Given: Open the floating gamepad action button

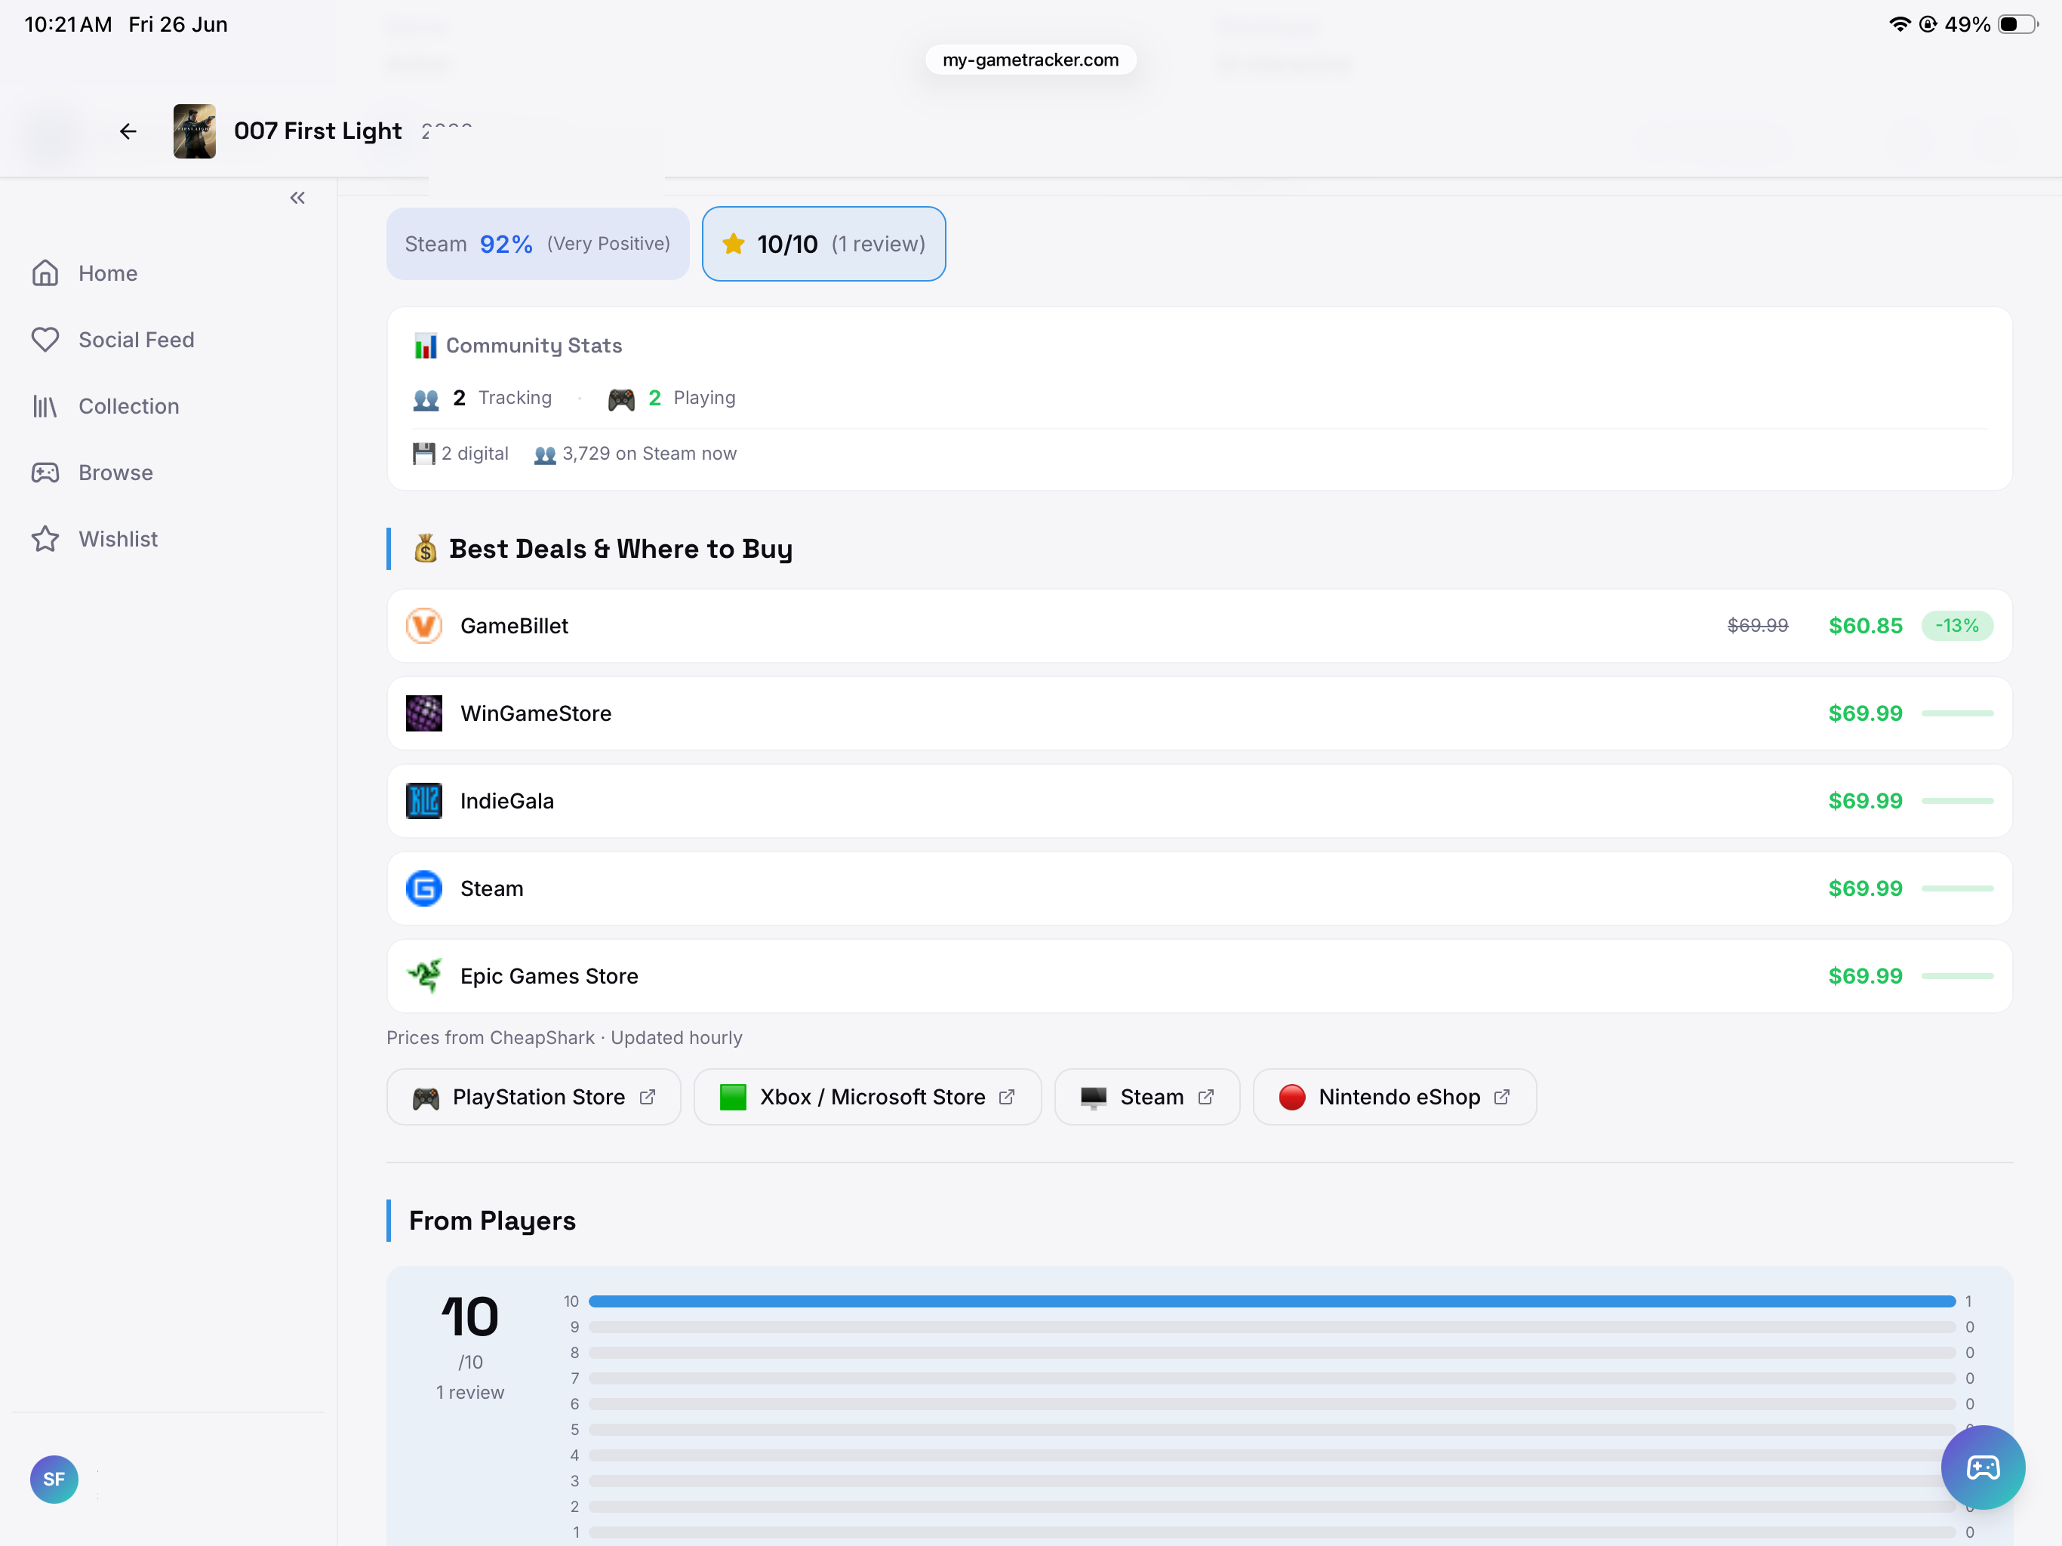Looking at the screenshot, I should (1983, 1467).
